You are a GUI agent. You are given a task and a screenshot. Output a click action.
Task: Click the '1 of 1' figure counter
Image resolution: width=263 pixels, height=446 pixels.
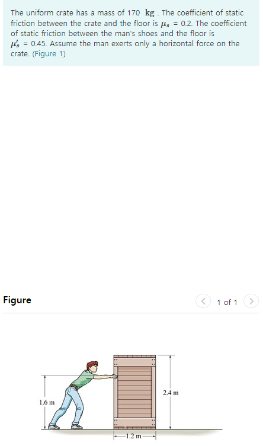coord(227,302)
